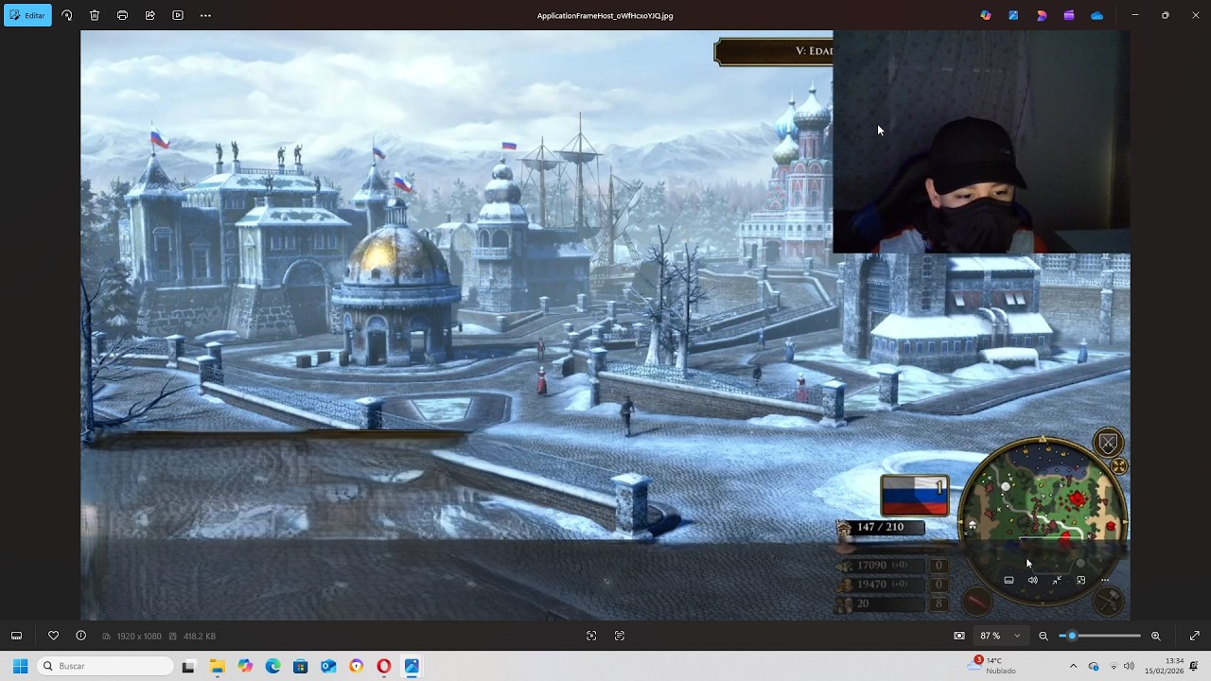Rotate the image with the rotate icon
1211x681 pixels.
click(66, 15)
